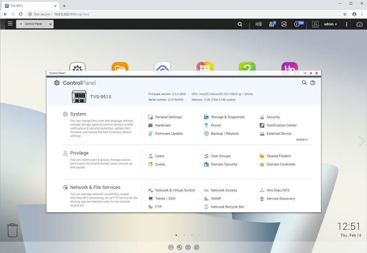
Task: Click the SNMP icon
Action: point(206,199)
